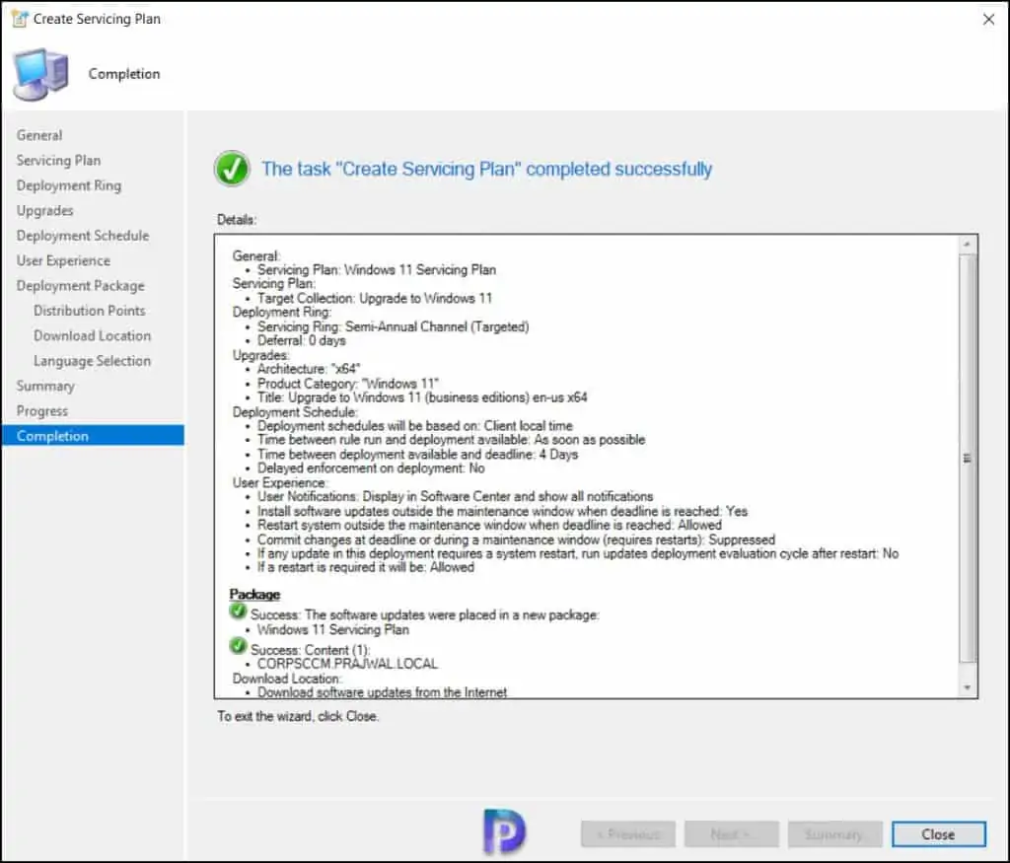Click the details vertical scrollbar thumb
1010x863 pixels.
pos(967,458)
